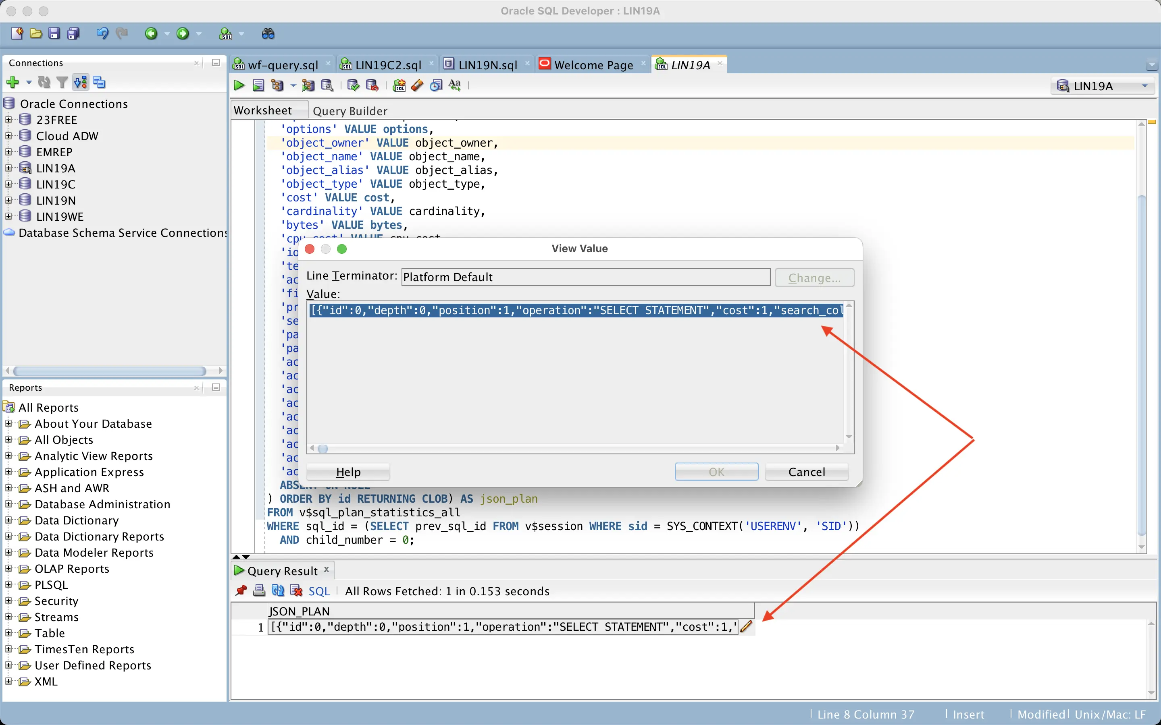Expand the LIN19C connection node
Image resolution: width=1161 pixels, height=725 pixels.
8,184
